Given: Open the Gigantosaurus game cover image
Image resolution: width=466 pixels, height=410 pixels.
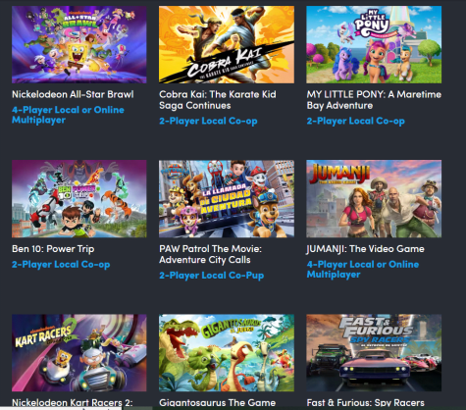Looking at the screenshot, I should click(x=227, y=353).
